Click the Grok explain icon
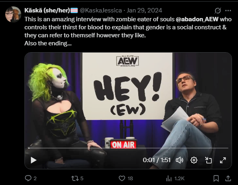The image size is (238, 185). point(218,10)
